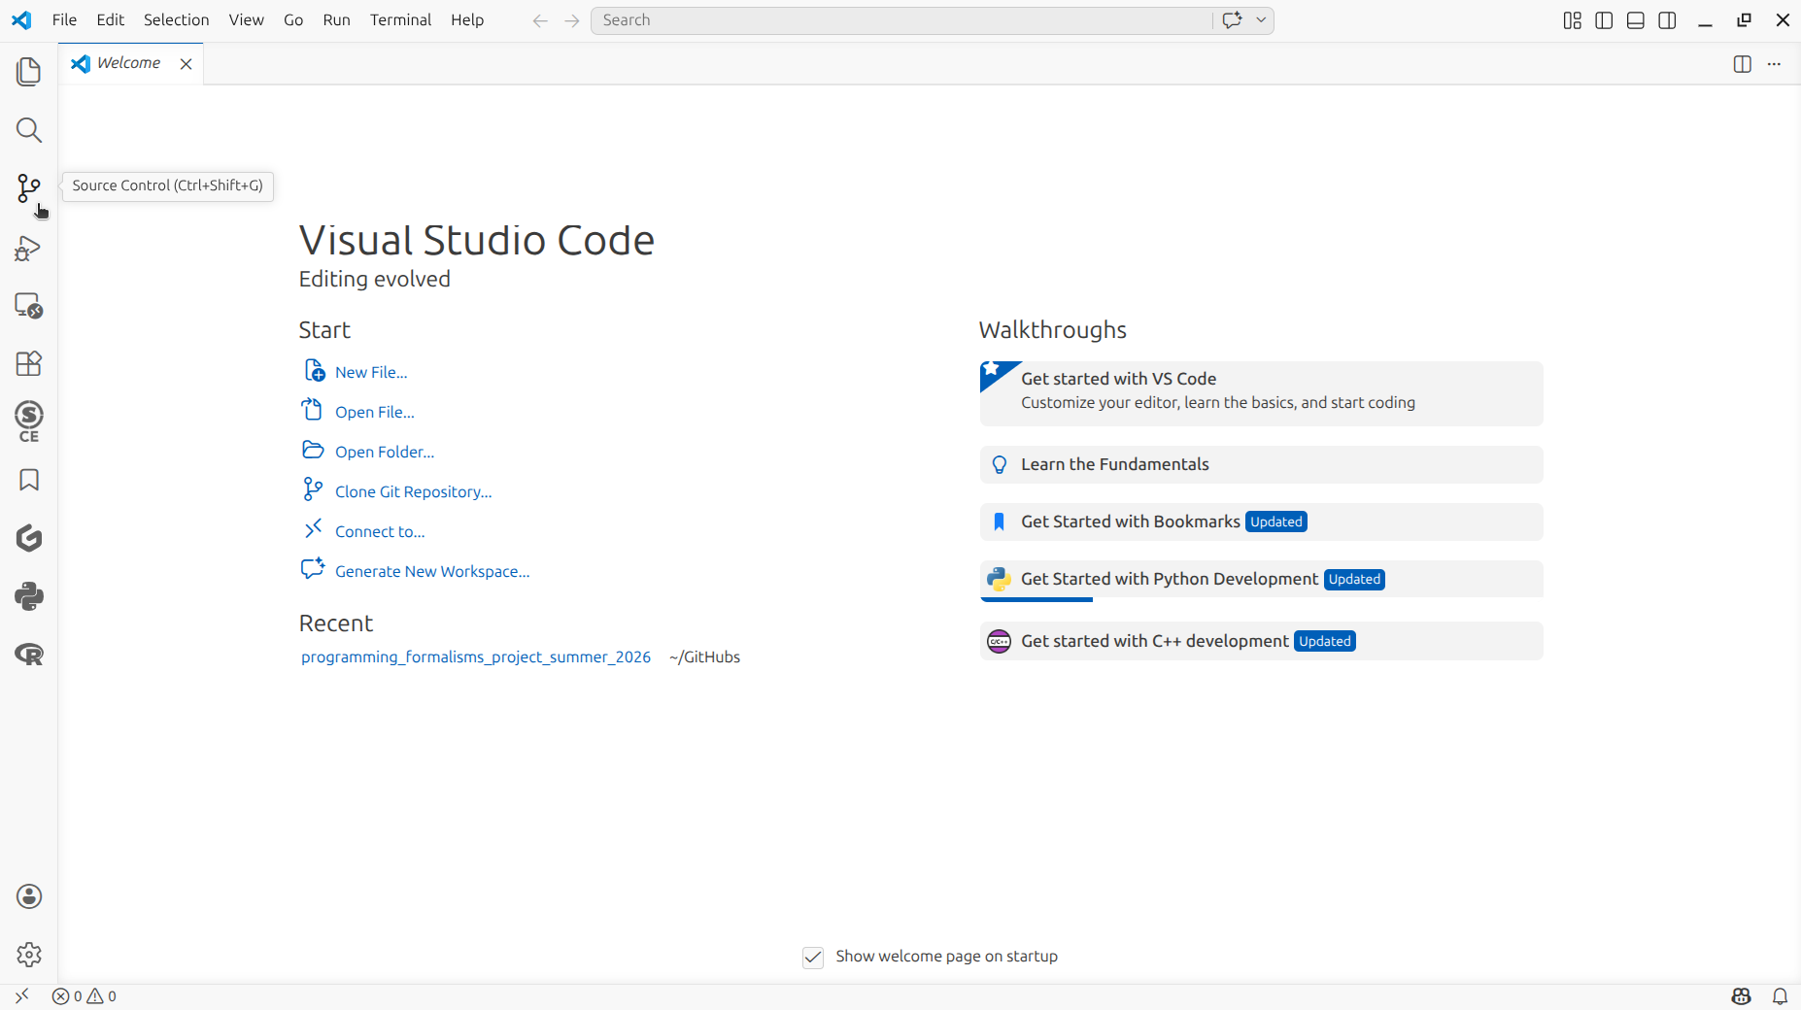The height and width of the screenshot is (1010, 1801).
Task: Show errors and warnings in status bar
Action: (85, 996)
